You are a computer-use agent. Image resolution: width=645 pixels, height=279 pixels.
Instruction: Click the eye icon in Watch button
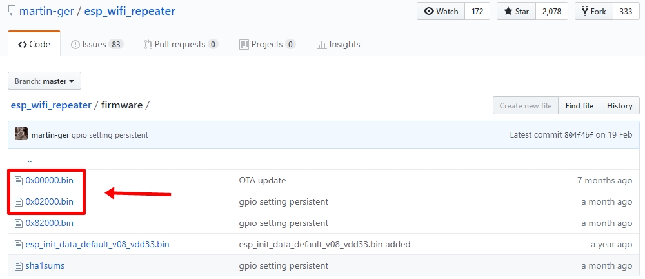coord(429,11)
